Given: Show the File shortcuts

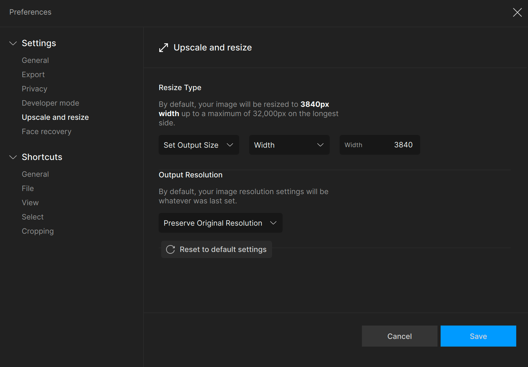Looking at the screenshot, I should pyautogui.click(x=28, y=188).
